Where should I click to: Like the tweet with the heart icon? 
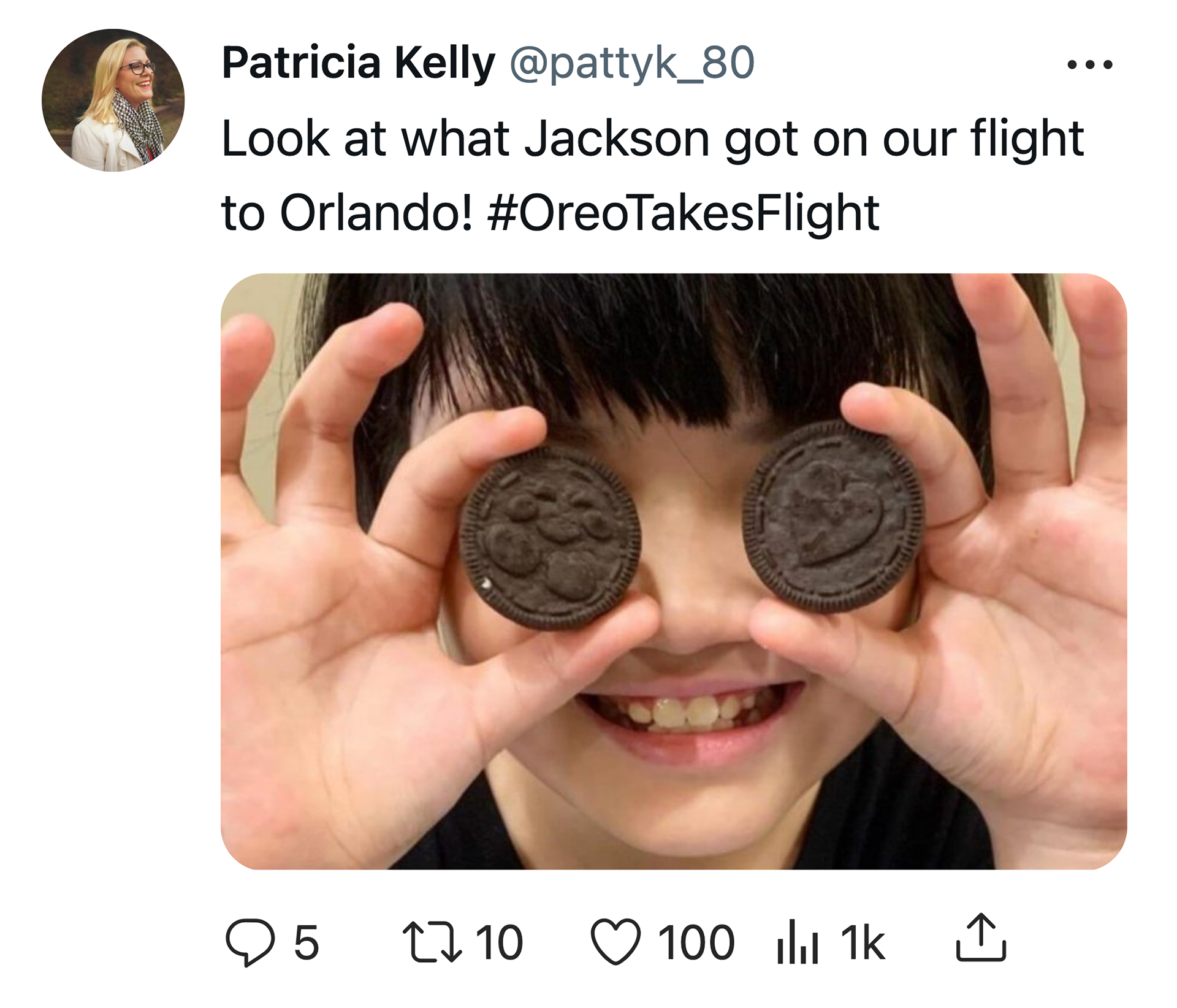coord(615,942)
